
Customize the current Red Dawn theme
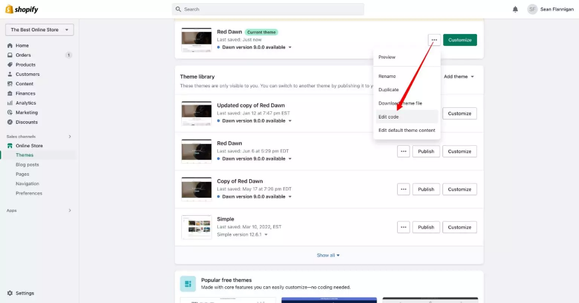(460, 40)
